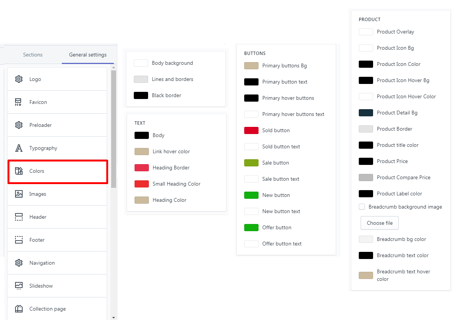Click the Logo gear icon
This screenshot has height=320, width=456.
(19, 79)
